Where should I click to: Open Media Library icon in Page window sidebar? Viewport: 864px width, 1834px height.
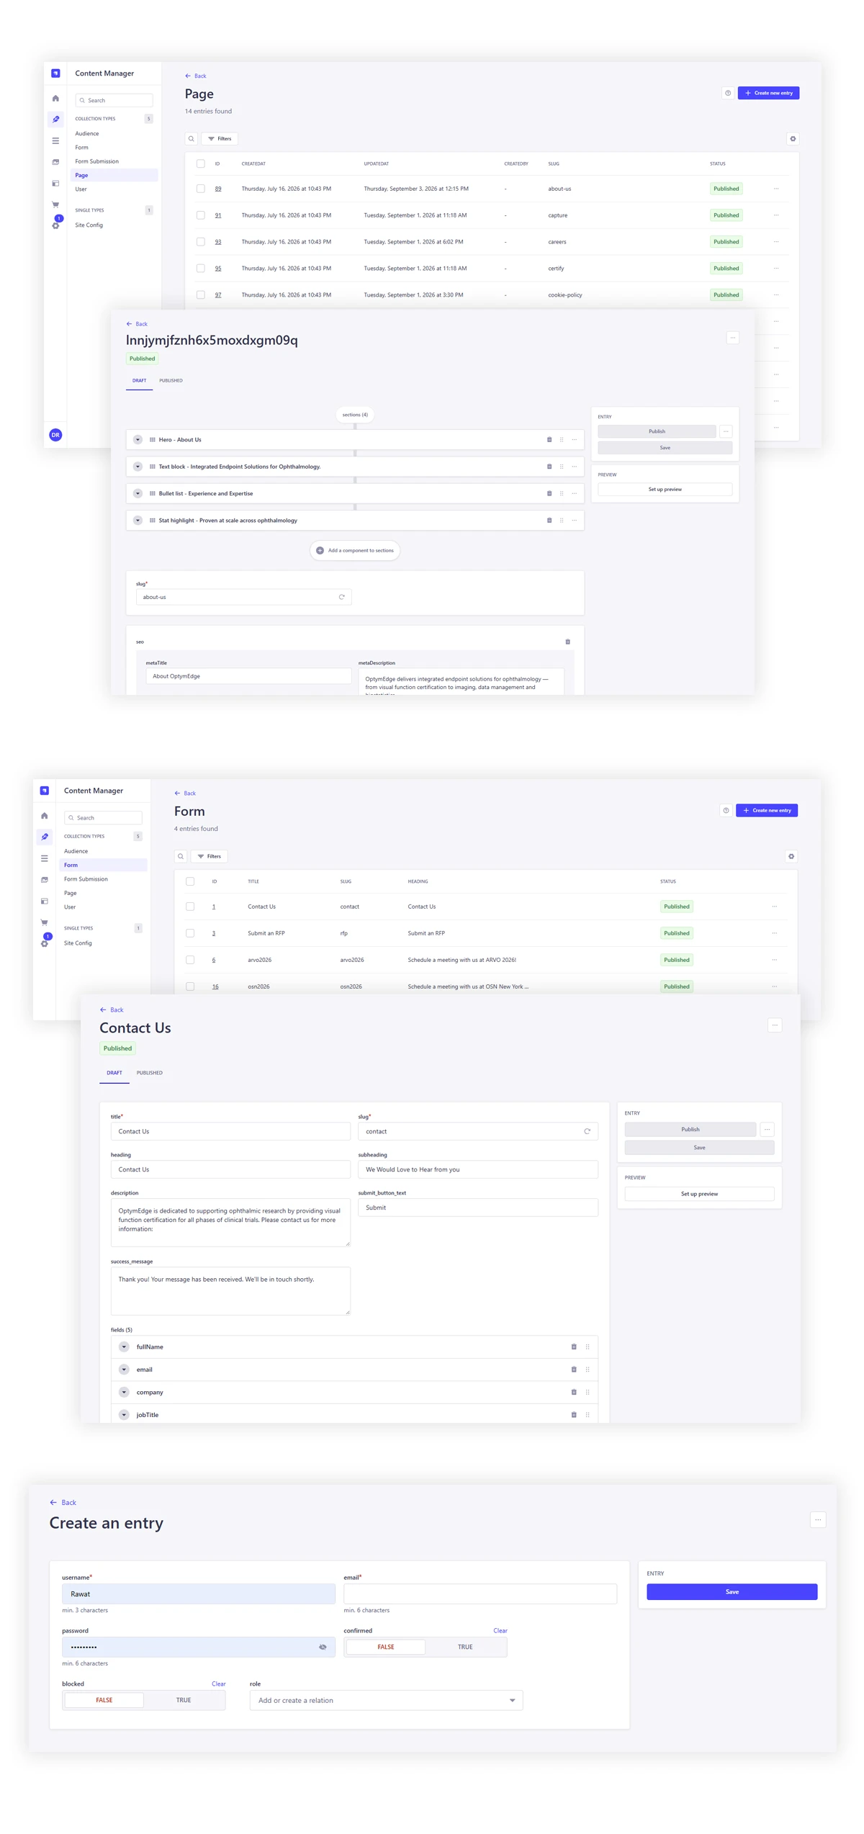pyautogui.click(x=55, y=162)
